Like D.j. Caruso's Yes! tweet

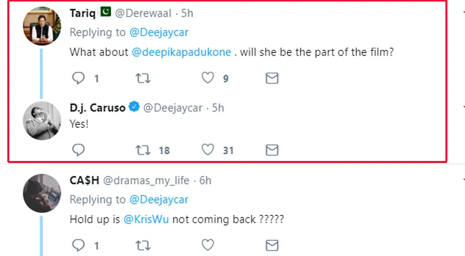pos(208,150)
